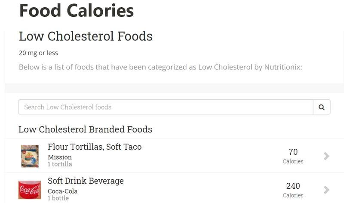Focus the Search Low Cholesterol foods field
Screen dimensions: 344x203
(x=166, y=107)
